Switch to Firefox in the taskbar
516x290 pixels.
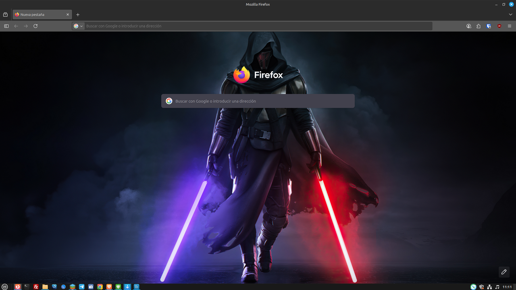pos(18,287)
